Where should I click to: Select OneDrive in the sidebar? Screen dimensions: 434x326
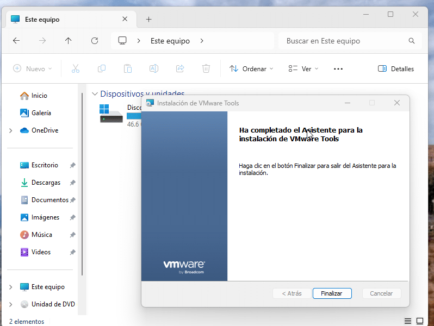tap(45, 130)
